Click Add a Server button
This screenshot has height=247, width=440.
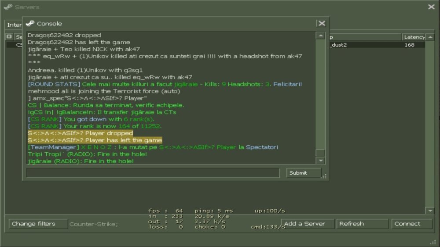tap(307, 224)
